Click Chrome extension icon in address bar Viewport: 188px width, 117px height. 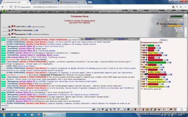pos(173,7)
